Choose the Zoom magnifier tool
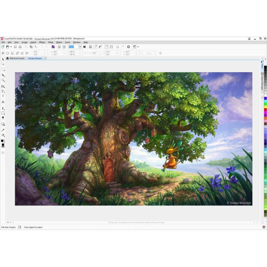This screenshot has width=267, height=267. click(3, 80)
